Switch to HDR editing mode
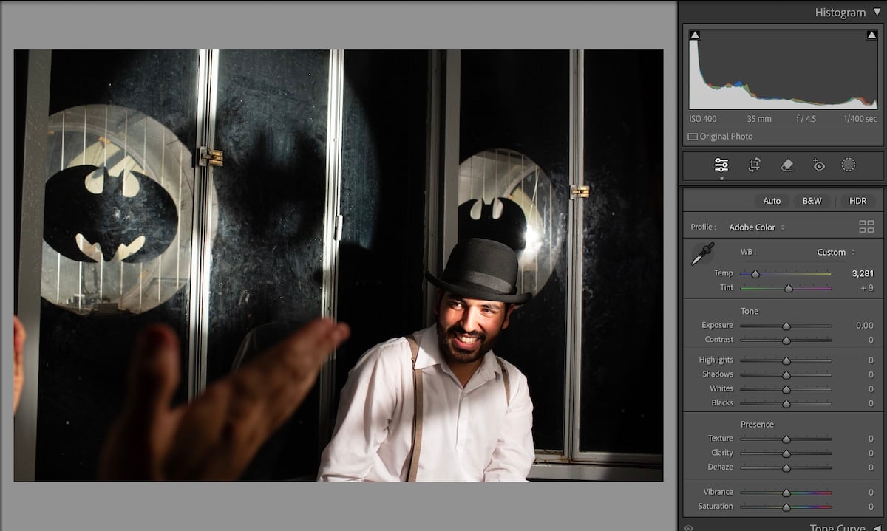The height and width of the screenshot is (531, 887). pos(857,200)
